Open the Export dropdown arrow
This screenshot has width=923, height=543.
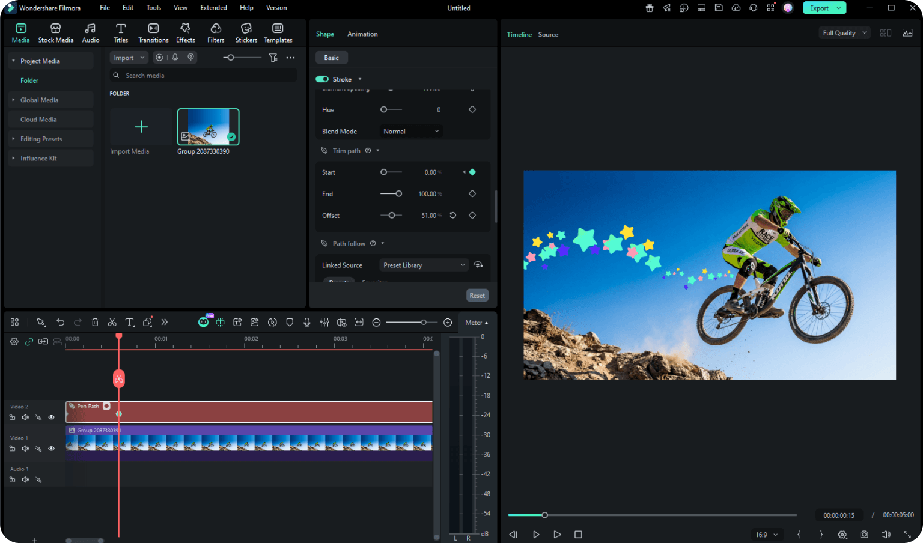coord(839,8)
